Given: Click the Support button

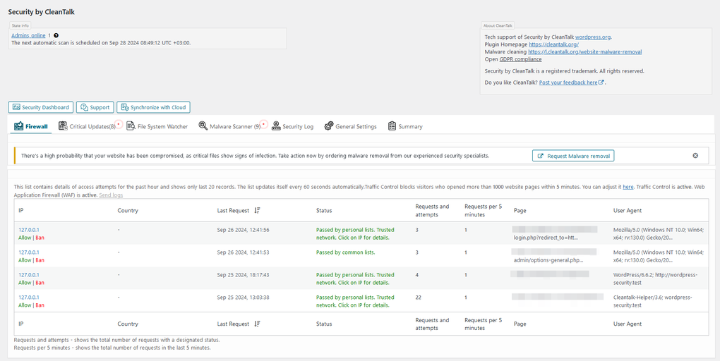Looking at the screenshot, I should coord(95,107).
